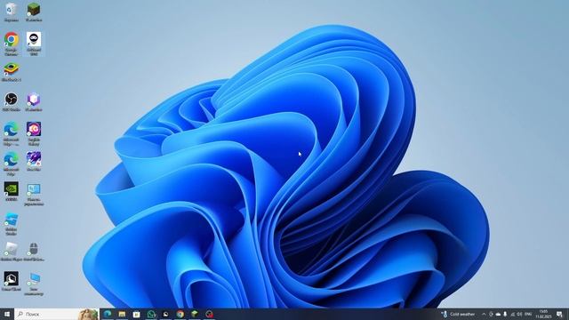Open the dark square taskbar app after WhatsApp
Image resolution: width=569 pixels, height=320 pixels.
[x=165, y=314]
